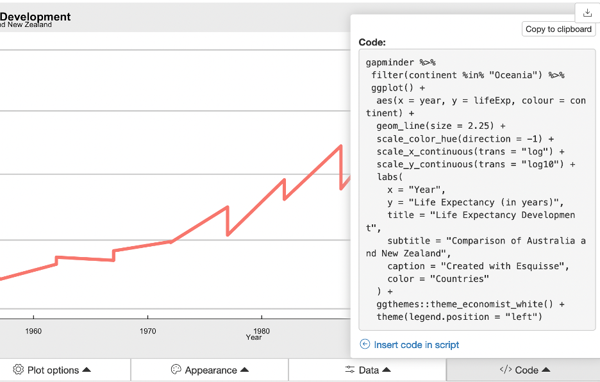This screenshot has width=600, height=382.
Task: Click the 1970 x-axis tick label
Action: (147, 331)
